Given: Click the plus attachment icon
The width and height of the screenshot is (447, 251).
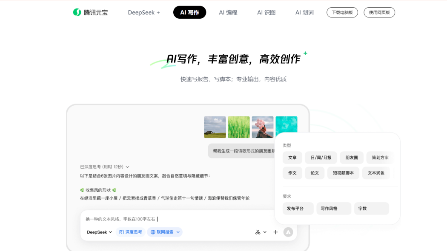Looking at the screenshot, I should pos(276,232).
